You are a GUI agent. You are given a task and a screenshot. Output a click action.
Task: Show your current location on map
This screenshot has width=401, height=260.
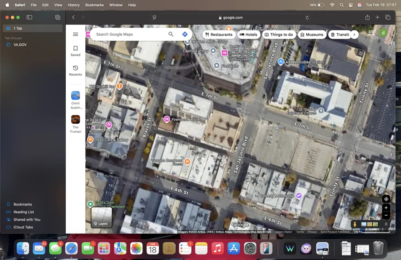386,199
